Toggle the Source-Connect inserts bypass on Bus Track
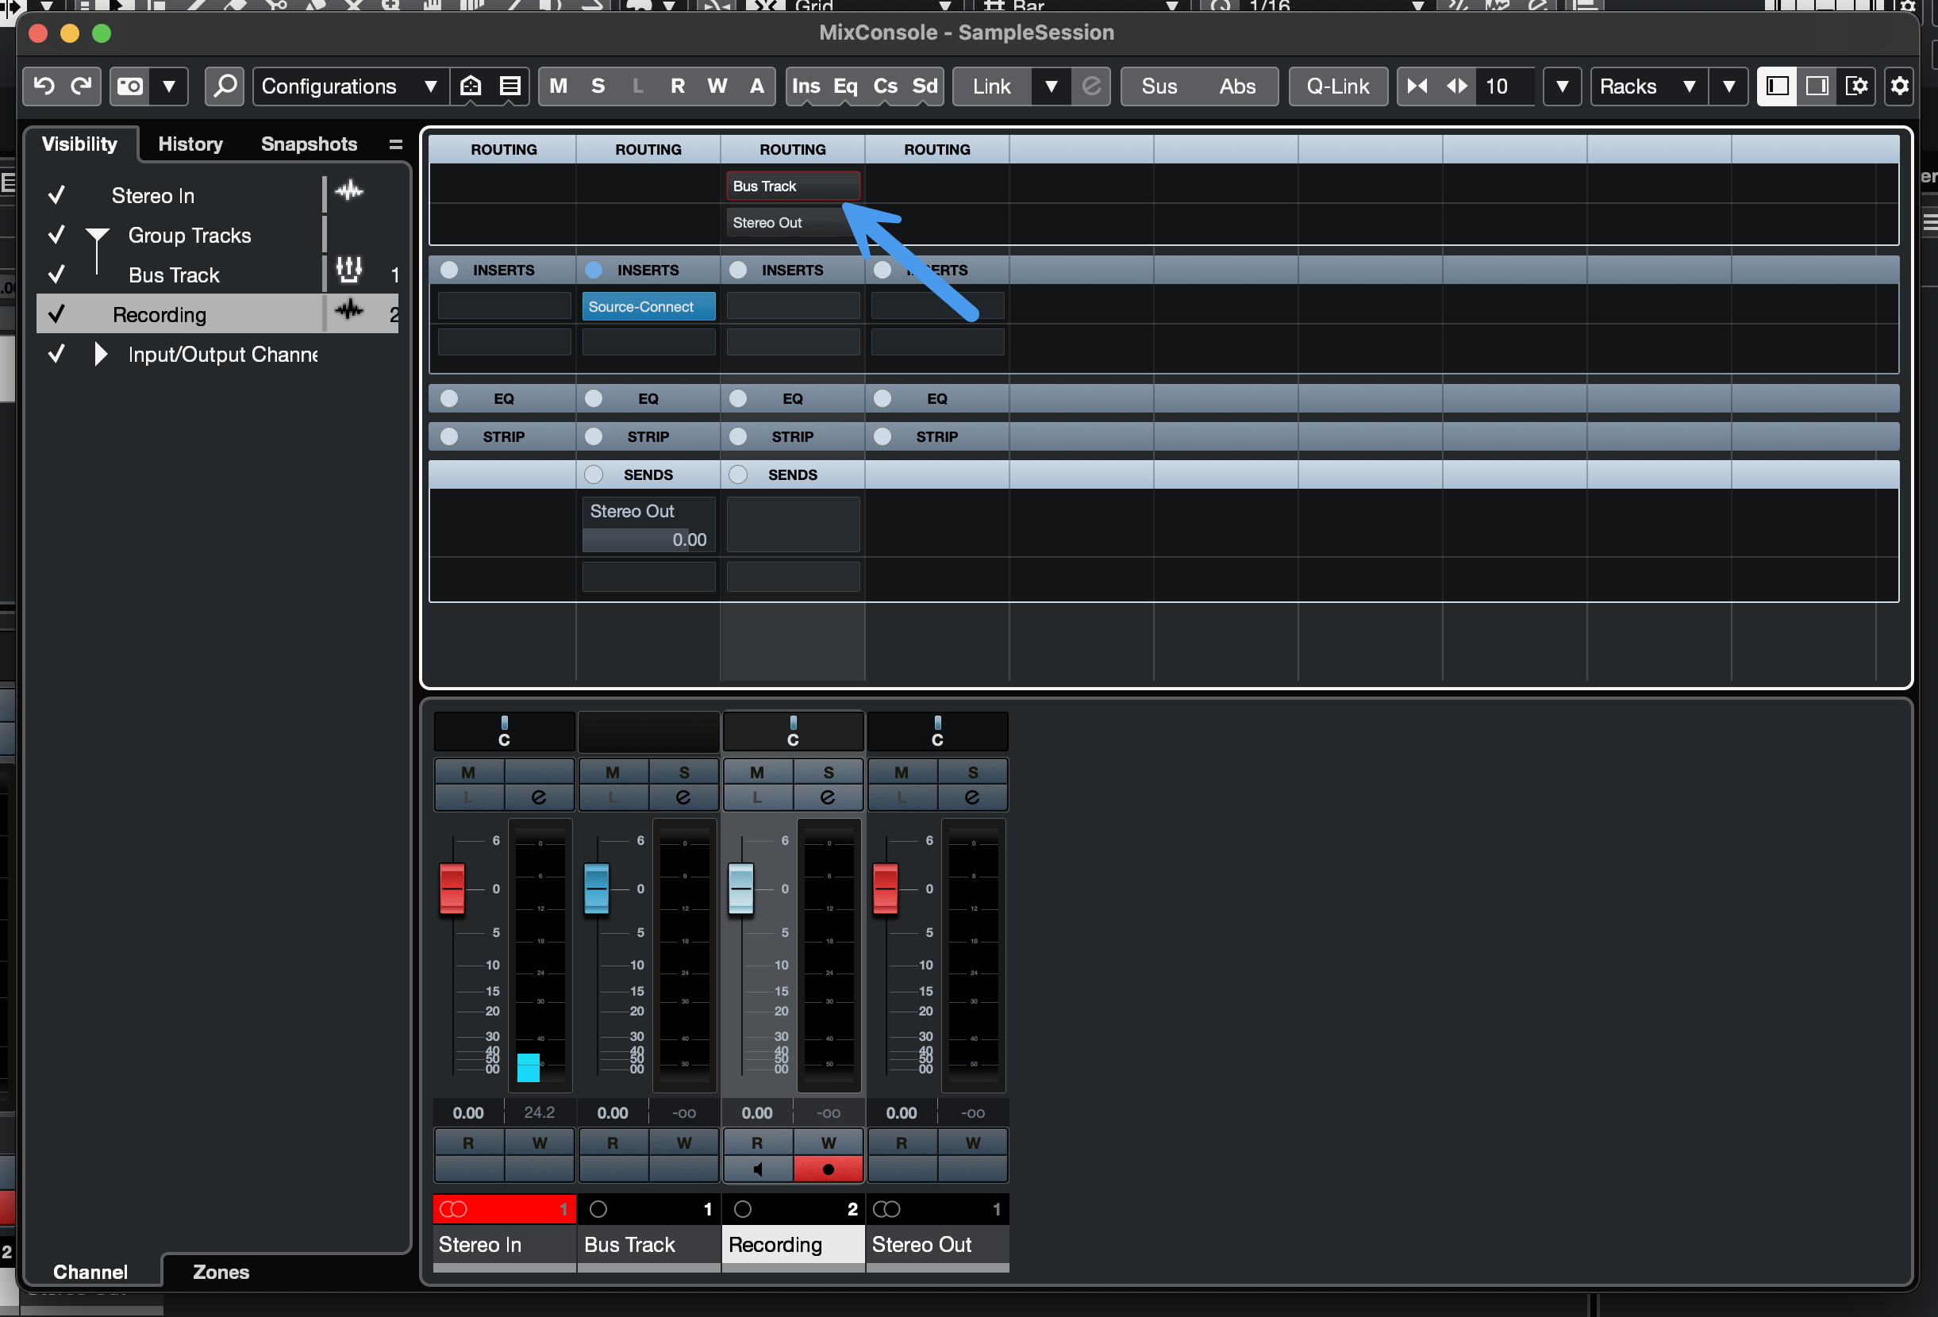The width and height of the screenshot is (1938, 1317). pyautogui.click(x=594, y=270)
